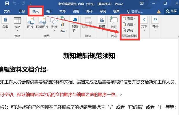Viewport: 179px width, 115px height.
Task: Open 联机图片 online pictures
Action: pyautogui.click(x=42, y=23)
